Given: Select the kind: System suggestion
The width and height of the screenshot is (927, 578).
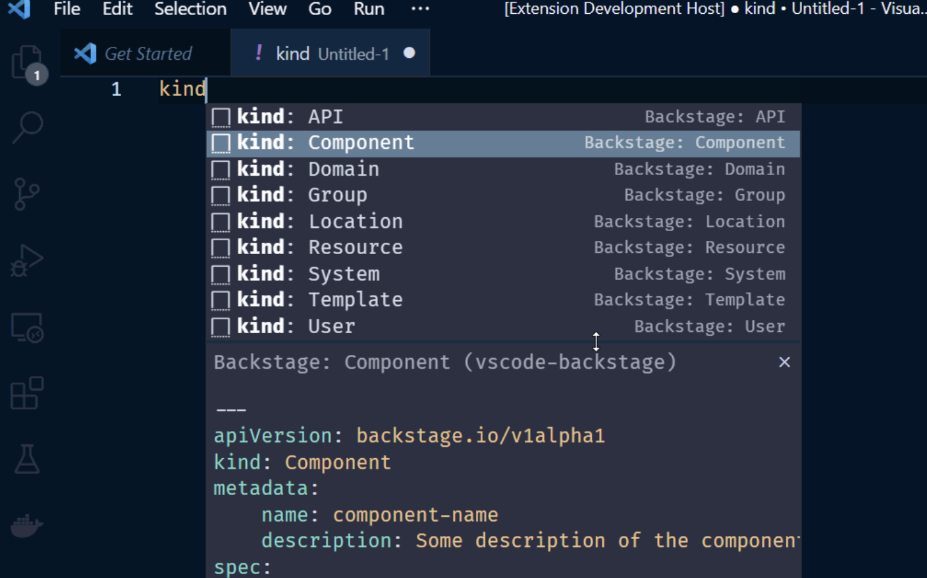Looking at the screenshot, I should click(x=504, y=275).
